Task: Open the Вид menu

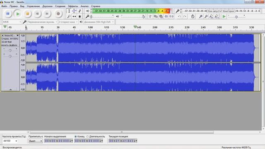Action: tap(22, 6)
